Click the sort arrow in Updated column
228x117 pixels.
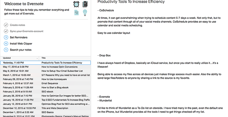point(37,59)
